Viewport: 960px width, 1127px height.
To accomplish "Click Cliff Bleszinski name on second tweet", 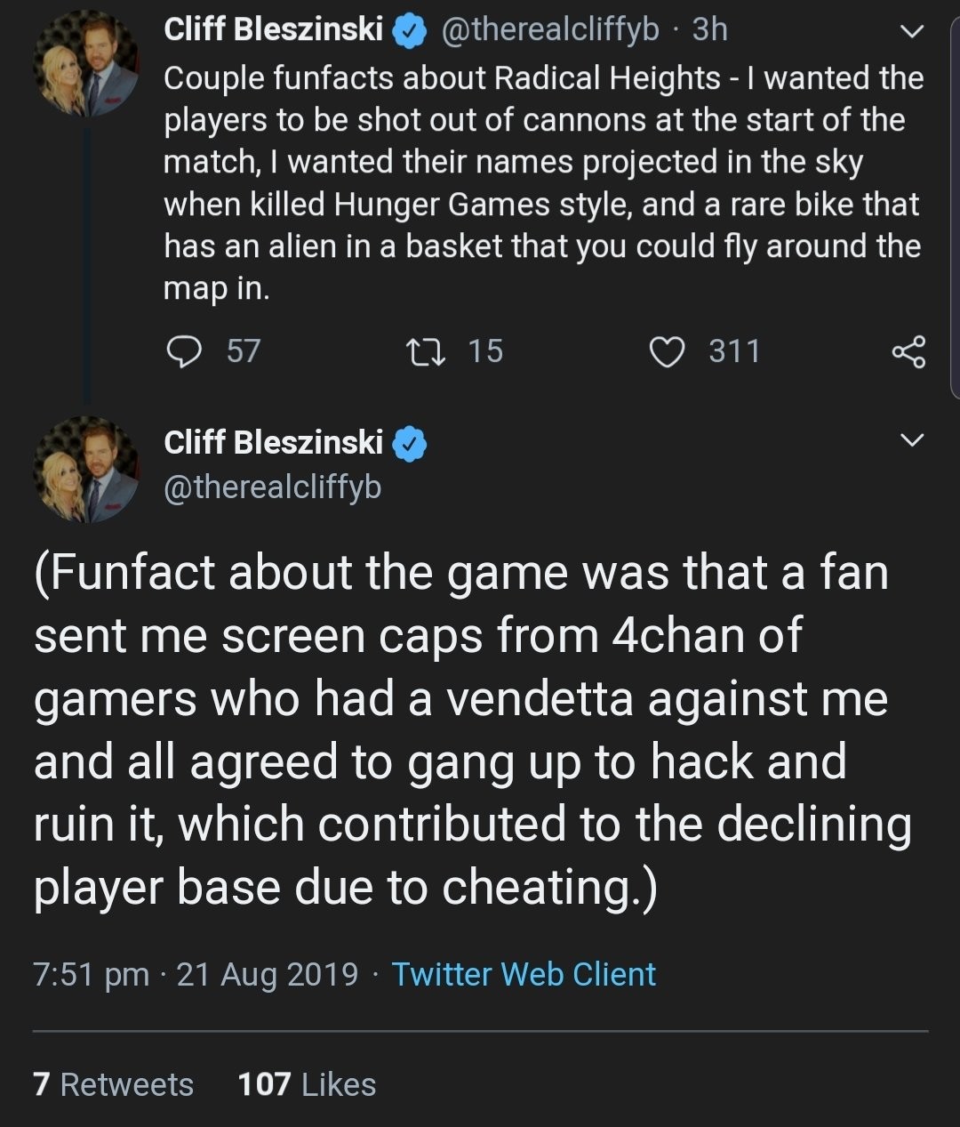I will point(273,442).
